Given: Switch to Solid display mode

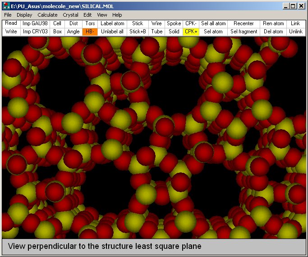Looking at the screenshot, I should [174, 32].
